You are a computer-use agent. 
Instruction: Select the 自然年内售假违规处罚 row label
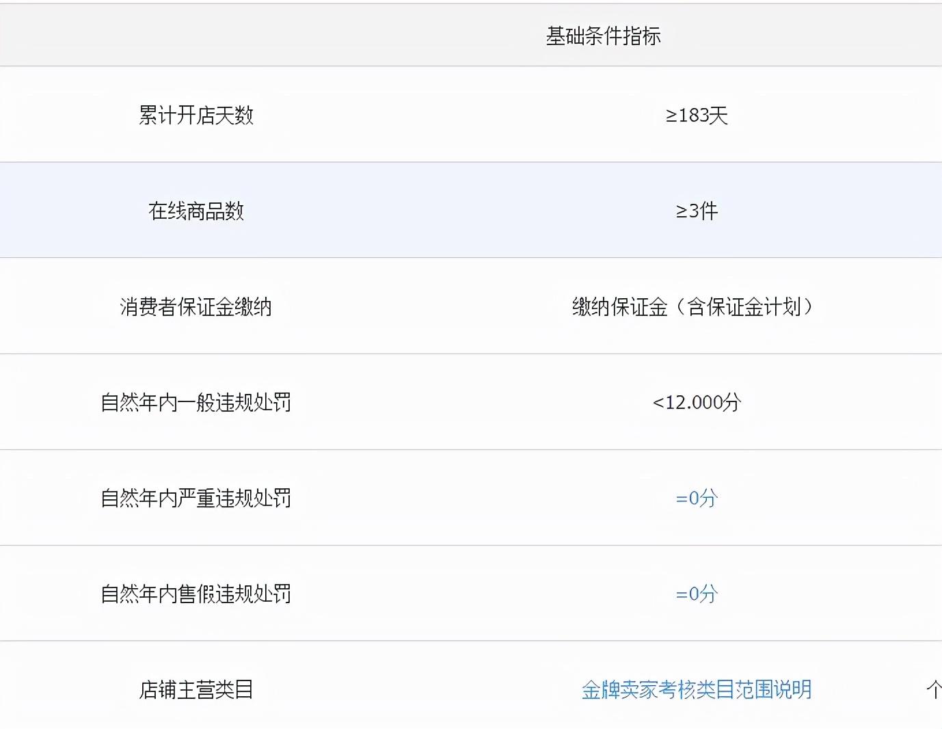click(x=196, y=594)
